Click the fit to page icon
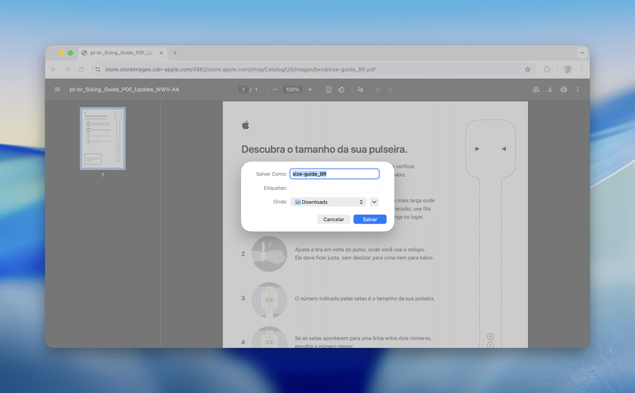Viewport: 635px width, 393px height. (329, 90)
